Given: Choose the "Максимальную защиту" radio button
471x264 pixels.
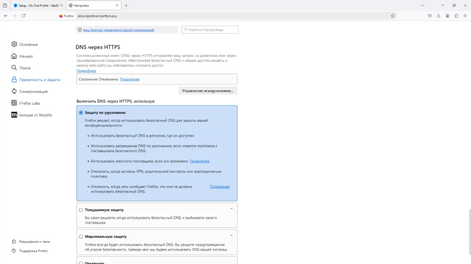Looking at the screenshot, I should (x=81, y=236).
